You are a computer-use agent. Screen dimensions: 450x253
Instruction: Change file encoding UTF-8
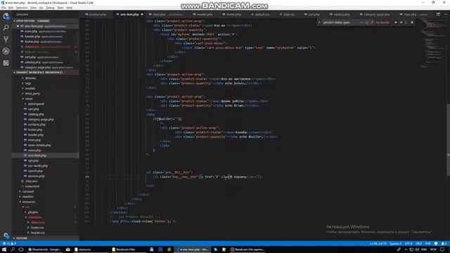point(409,244)
